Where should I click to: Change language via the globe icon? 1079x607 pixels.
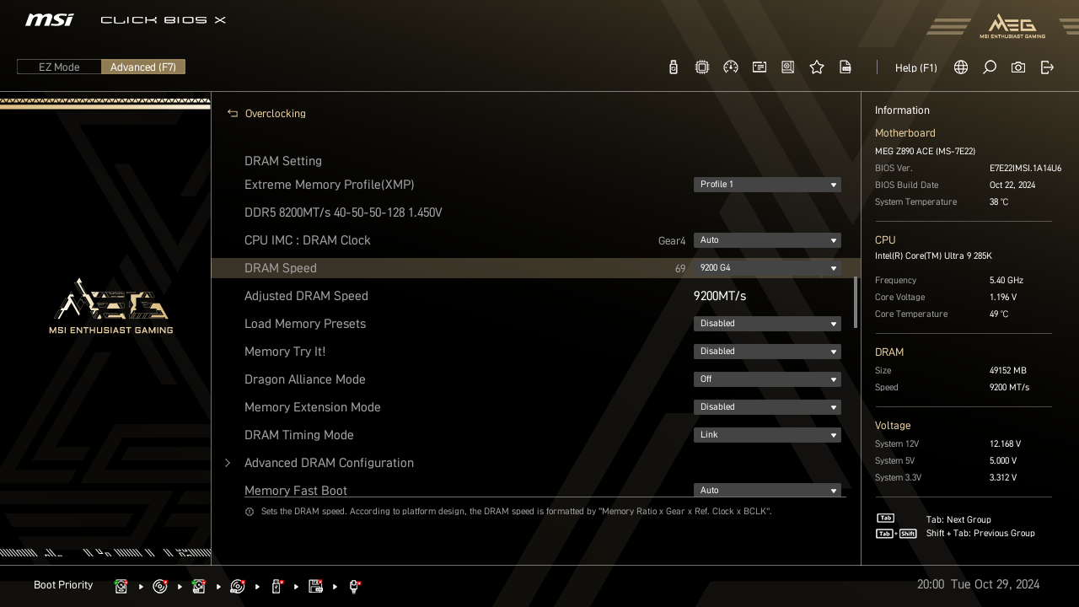(961, 67)
